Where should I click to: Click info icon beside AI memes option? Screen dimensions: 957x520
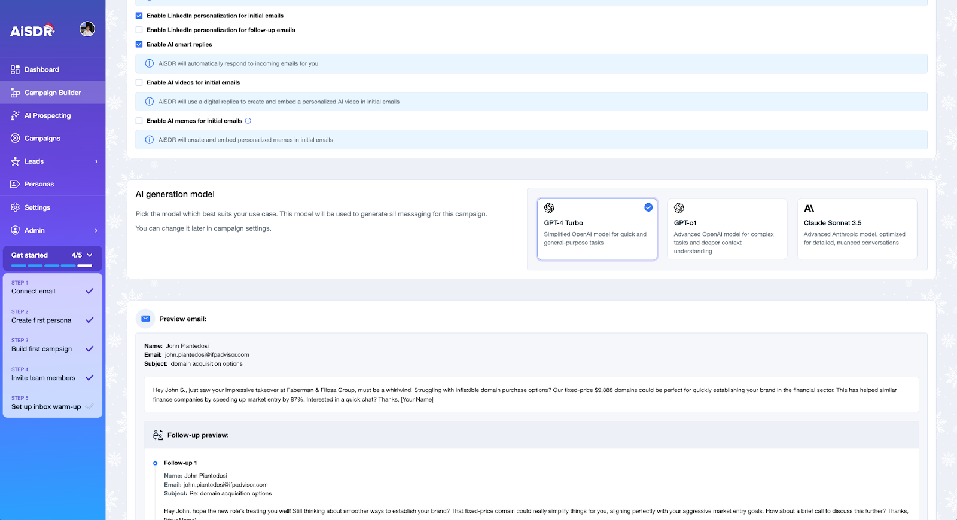(x=248, y=121)
